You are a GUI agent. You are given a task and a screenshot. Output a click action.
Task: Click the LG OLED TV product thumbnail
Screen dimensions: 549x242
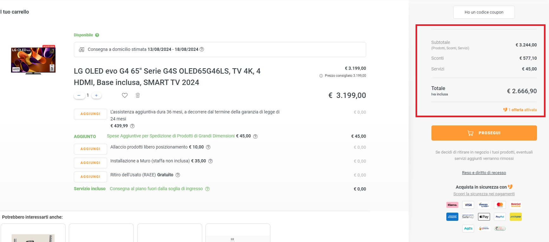33,60
